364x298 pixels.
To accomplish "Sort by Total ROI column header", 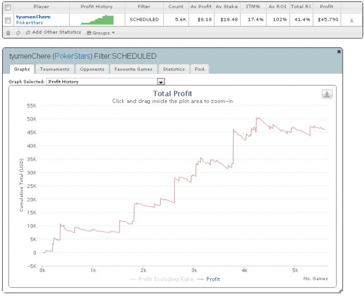I will 301,7.
